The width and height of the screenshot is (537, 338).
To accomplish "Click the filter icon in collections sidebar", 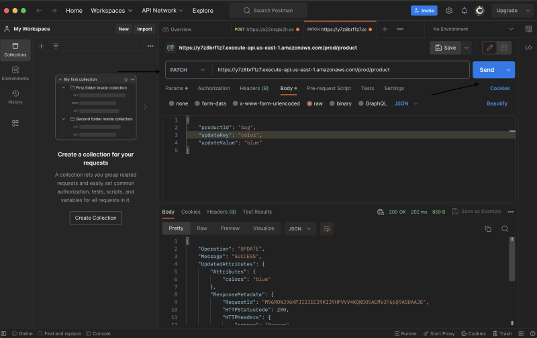I will 56,46.
